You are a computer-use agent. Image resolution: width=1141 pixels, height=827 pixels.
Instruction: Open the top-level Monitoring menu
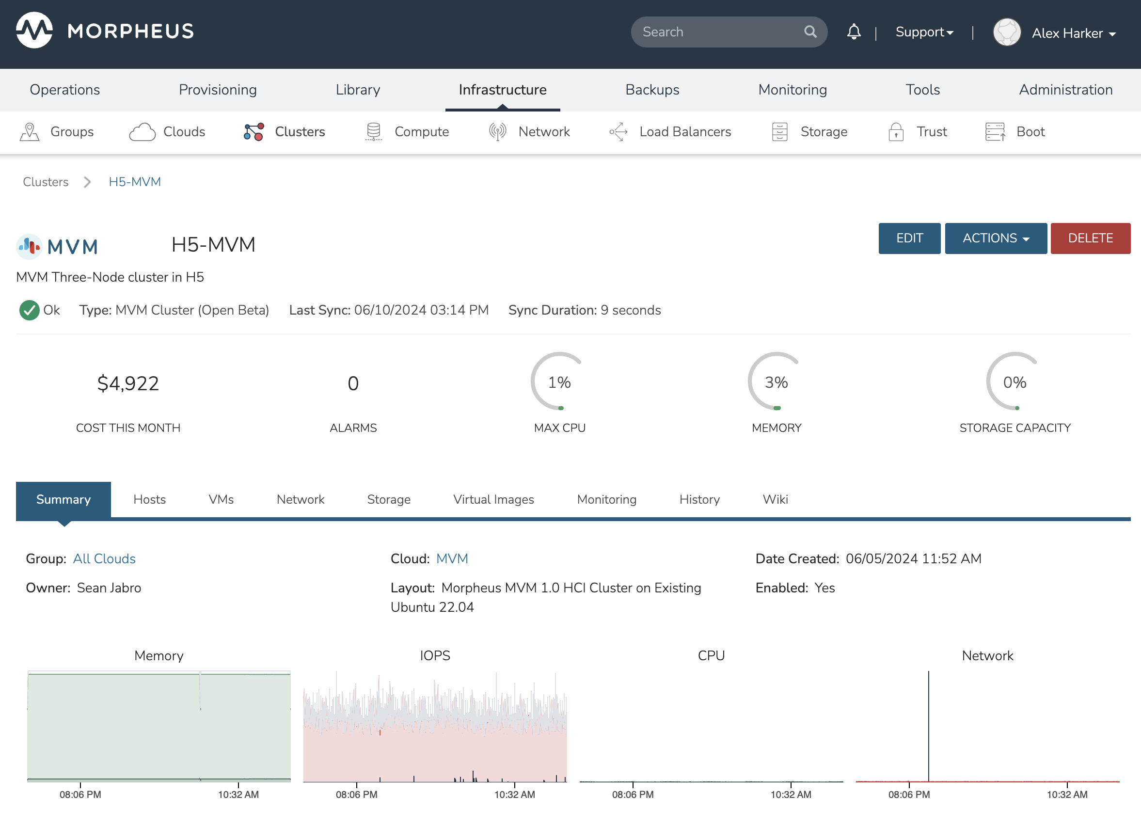792,90
